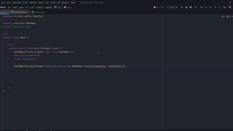Open the Window menu

click(66, 3)
